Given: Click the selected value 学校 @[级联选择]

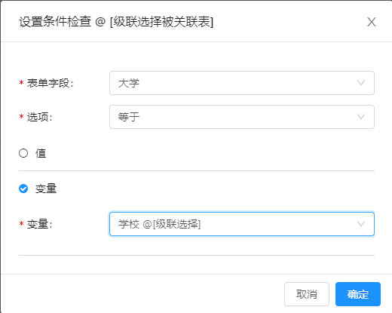Looking at the screenshot, I should click(160, 224).
